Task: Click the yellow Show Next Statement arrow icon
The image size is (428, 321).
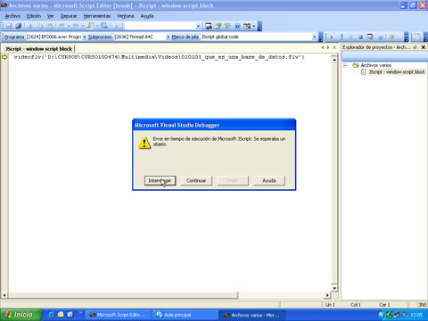Action: [x=391, y=37]
